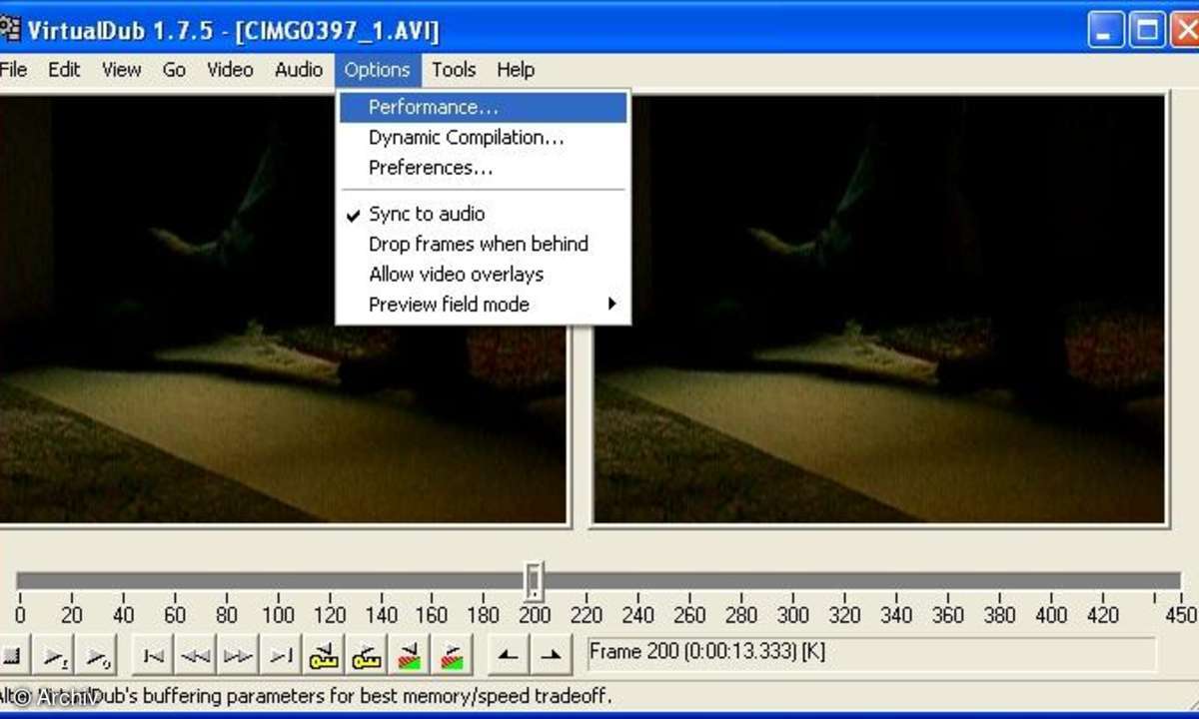Viewport: 1199px width, 719px height.
Task: Click the input video pane on the left
Action: click(x=283, y=310)
